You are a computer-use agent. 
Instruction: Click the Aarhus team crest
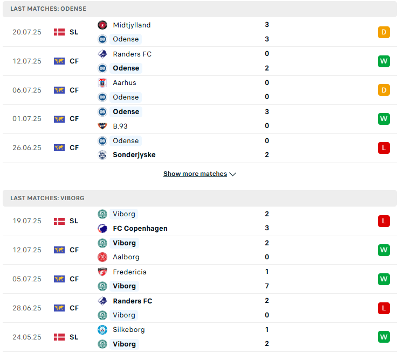102,83
